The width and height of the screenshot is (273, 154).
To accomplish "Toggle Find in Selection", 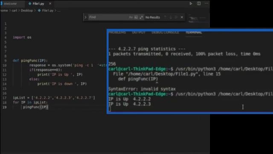I will 176,17.
